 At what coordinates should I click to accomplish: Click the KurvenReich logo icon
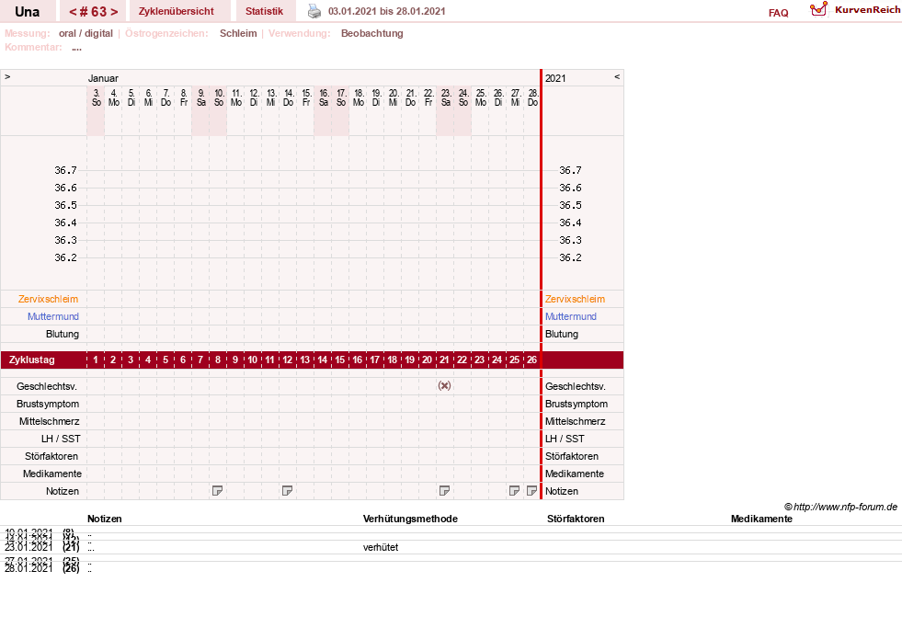(818, 9)
